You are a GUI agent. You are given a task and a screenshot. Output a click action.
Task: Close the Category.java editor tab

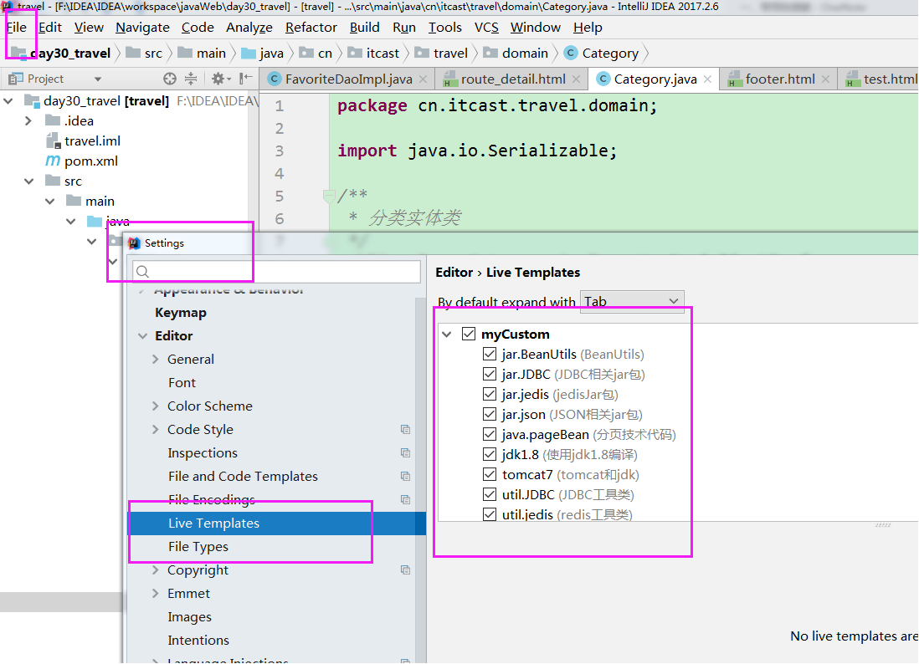pos(707,79)
